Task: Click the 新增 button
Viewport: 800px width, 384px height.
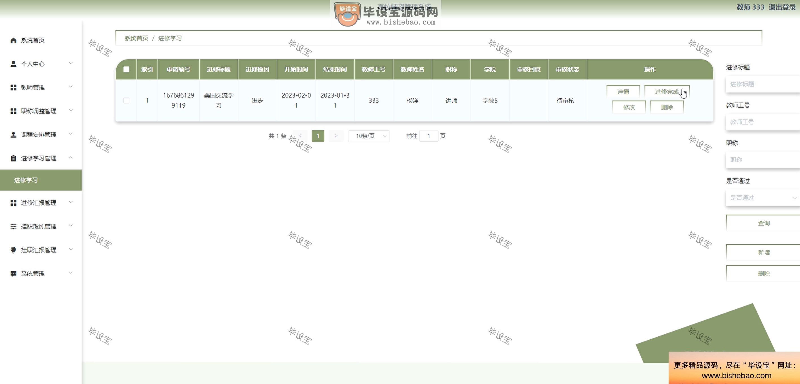Action: (x=763, y=252)
